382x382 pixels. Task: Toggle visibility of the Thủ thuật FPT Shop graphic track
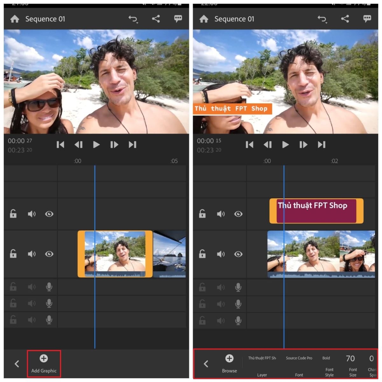[238, 214]
